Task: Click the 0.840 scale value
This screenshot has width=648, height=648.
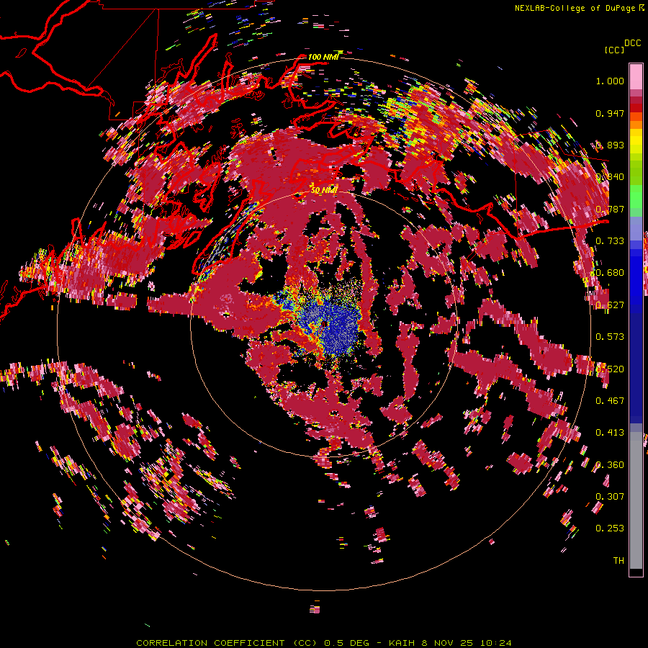Action: click(610, 177)
